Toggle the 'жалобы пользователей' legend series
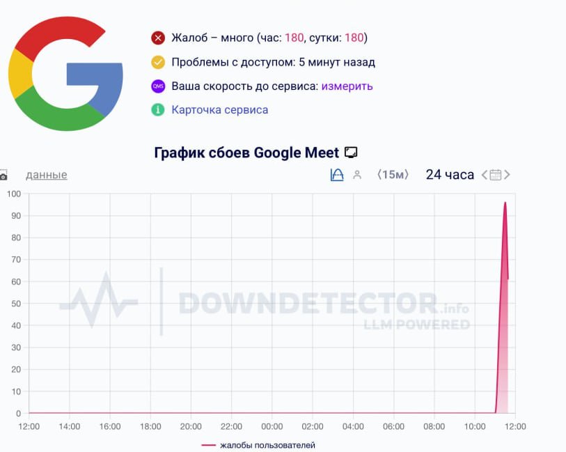566x452 pixels. click(x=259, y=445)
